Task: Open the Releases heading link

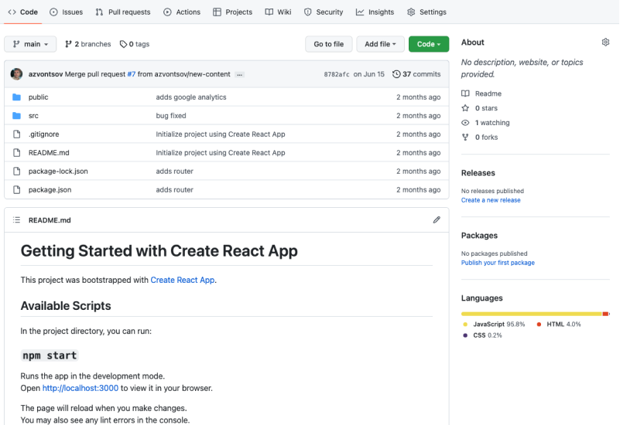Action: point(478,173)
